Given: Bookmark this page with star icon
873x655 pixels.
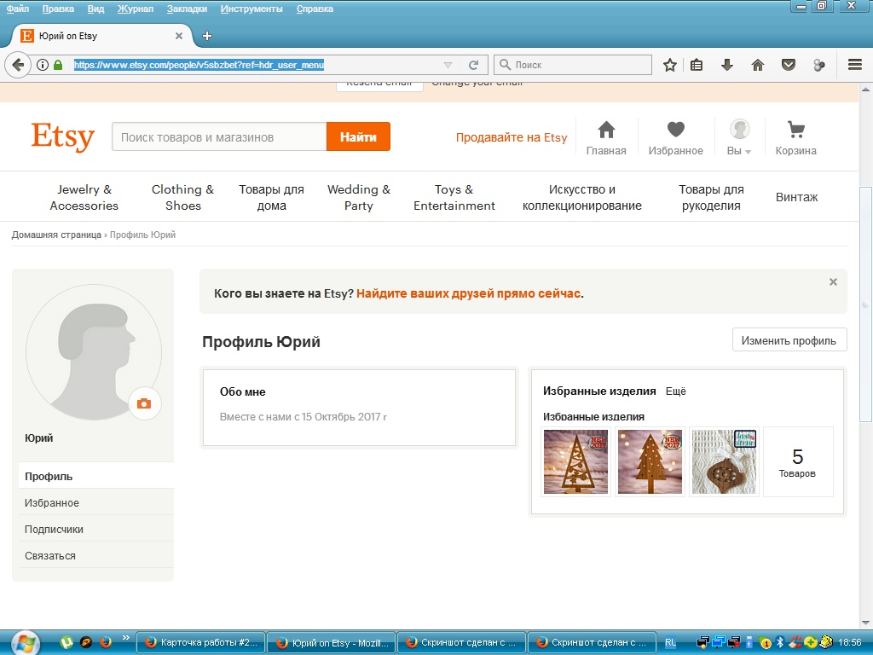Looking at the screenshot, I should click(670, 65).
